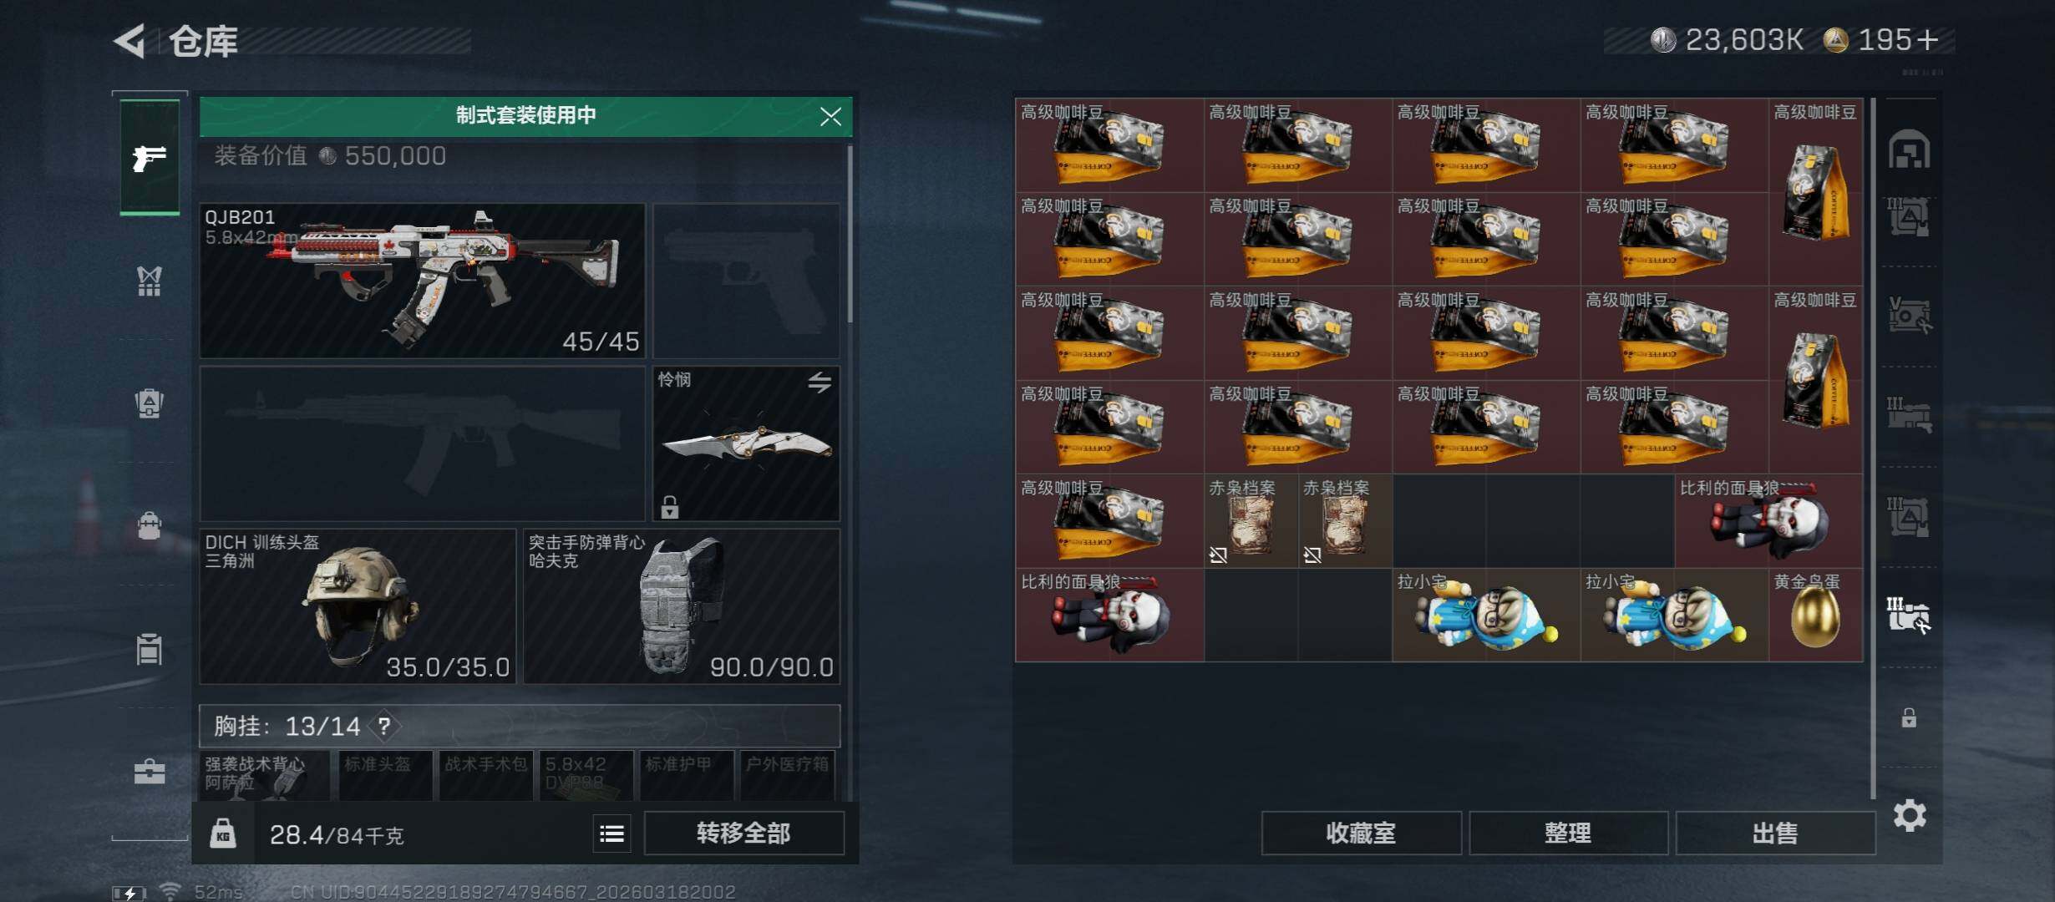The height and width of the screenshot is (902, 2055).
Task: Click the 转移全部 button
Action: 743,833
